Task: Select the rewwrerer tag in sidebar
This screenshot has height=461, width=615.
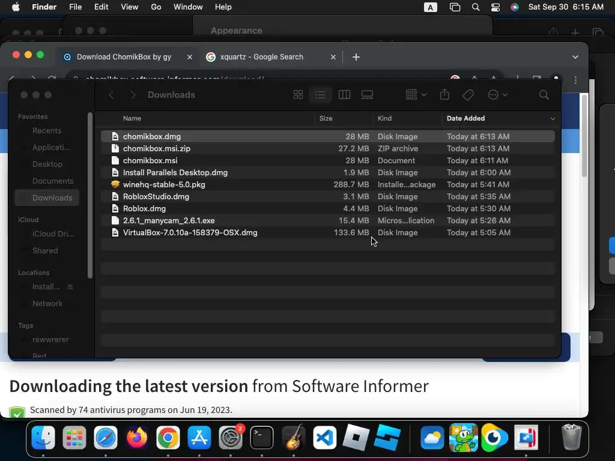Action: pyautogui.click(x=50, y=340)
